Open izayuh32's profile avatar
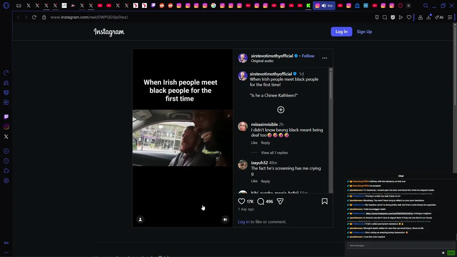The width and height of the screenshot is (457, 257). click(x=243, y=165)
